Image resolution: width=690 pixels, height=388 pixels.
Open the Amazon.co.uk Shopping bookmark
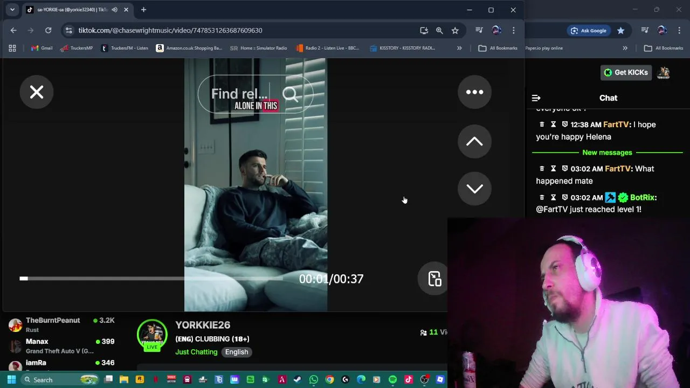189,48
